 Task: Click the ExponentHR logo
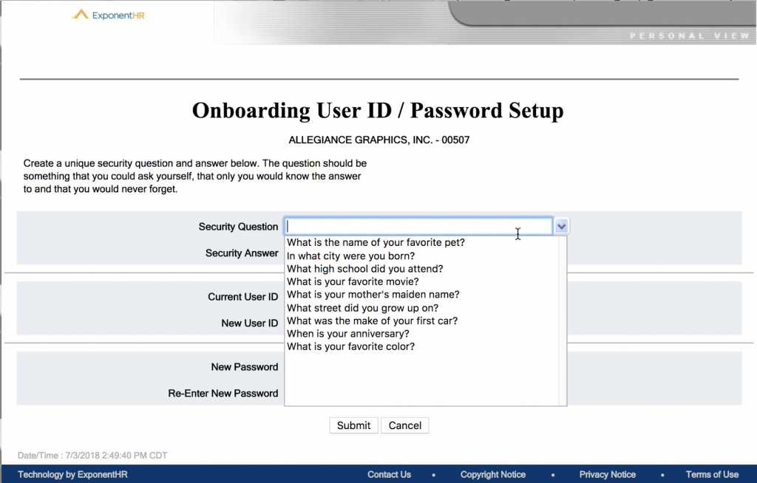[106, 13]
